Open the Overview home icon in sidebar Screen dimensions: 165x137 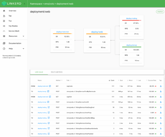[4, 11]
